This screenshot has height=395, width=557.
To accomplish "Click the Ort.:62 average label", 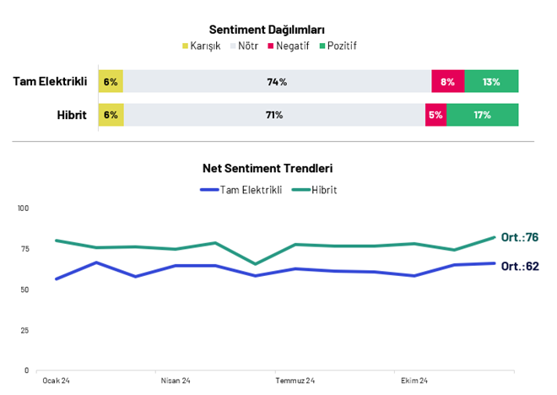I will pos(520,266).
